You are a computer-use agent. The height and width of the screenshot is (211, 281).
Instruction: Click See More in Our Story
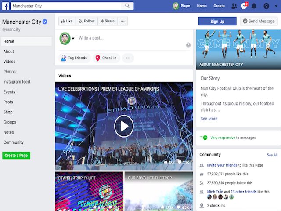pyautogui.click(x=209, y=119)
